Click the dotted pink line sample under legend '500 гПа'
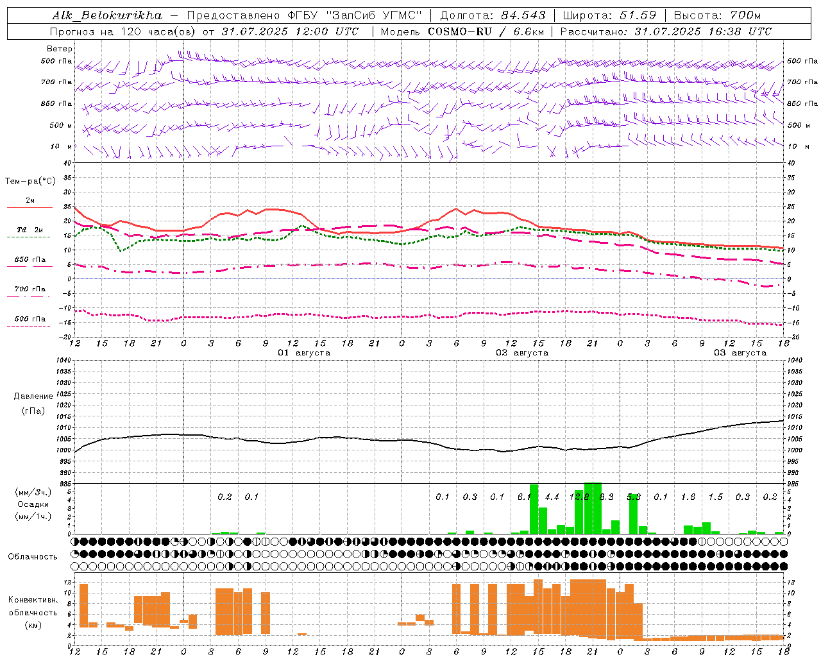 click(x=28, y=326)
